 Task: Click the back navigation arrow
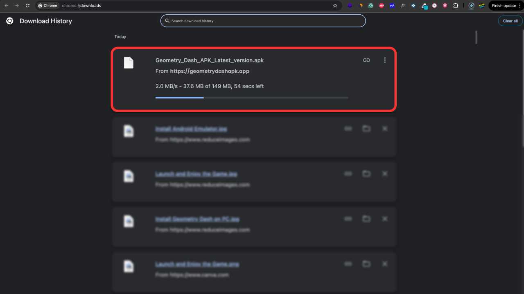7,5
